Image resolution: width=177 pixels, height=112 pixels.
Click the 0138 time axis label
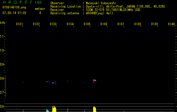point(138,24)
